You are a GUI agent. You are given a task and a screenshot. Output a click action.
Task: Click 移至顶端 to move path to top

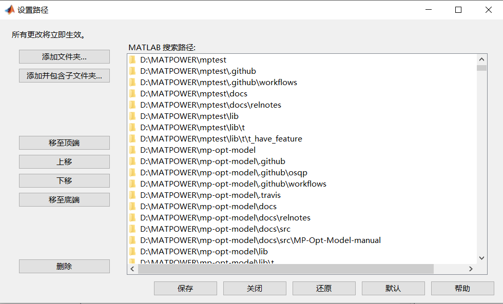coord(64,143)
